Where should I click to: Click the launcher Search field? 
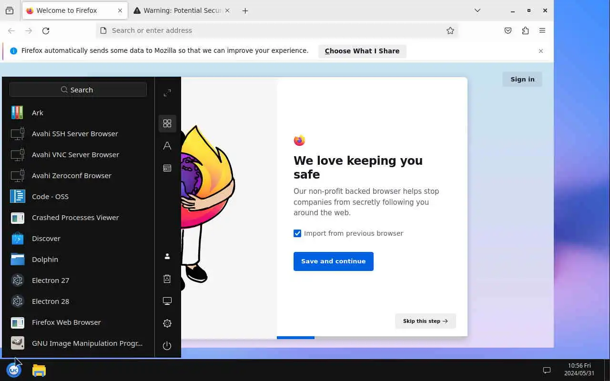tap(78, 90)
